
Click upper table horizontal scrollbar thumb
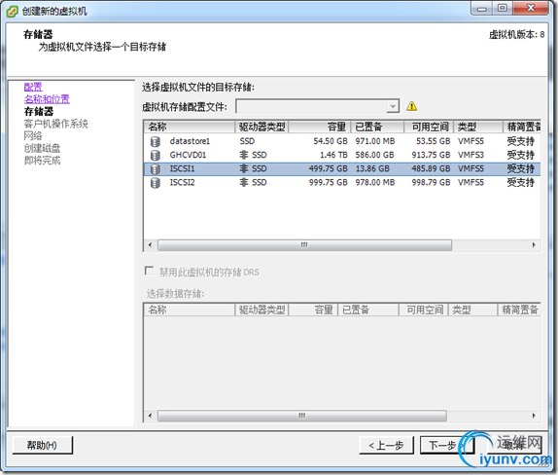[304, 245]
